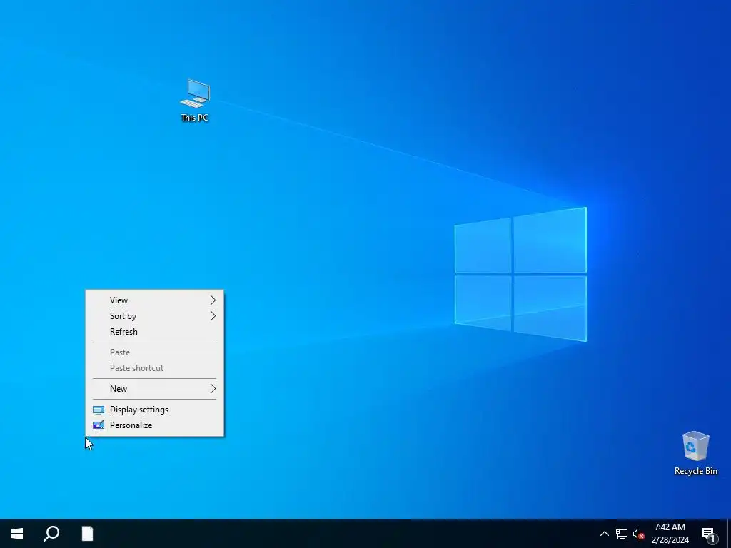Screen dimensions: 731x548
Task: Expand the New submenu
Action: coord(154,389)
